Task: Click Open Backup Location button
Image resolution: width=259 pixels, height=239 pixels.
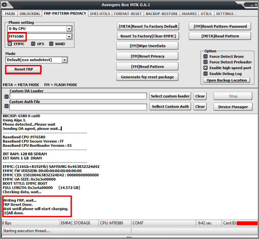Action: 227,80
